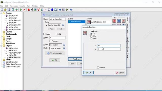This screenshot has height=91, width=162.
Task: Create a font with TT icon
Action: coord(46,10)
